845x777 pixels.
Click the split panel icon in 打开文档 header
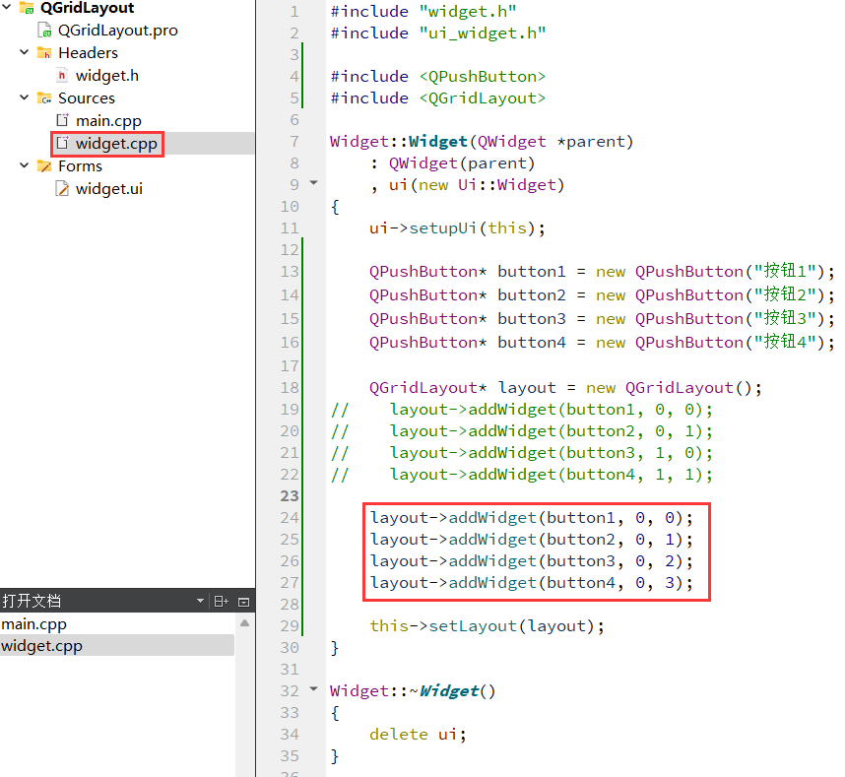[221, 601]
